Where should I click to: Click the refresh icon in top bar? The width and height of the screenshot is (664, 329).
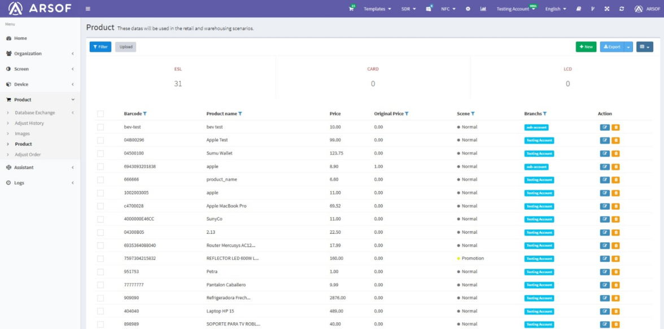point(622,9)
